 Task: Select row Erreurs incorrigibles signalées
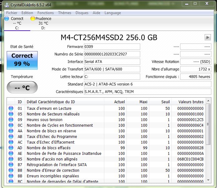pyautogui.click(x=106, y=176)
